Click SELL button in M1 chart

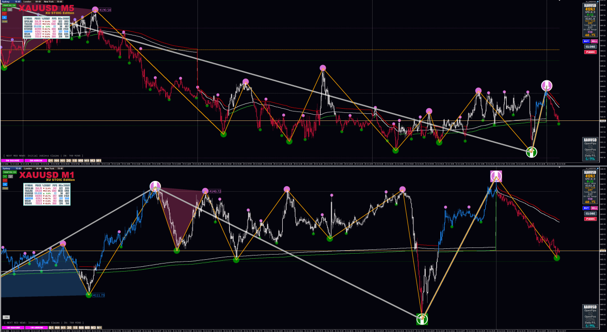594,208
